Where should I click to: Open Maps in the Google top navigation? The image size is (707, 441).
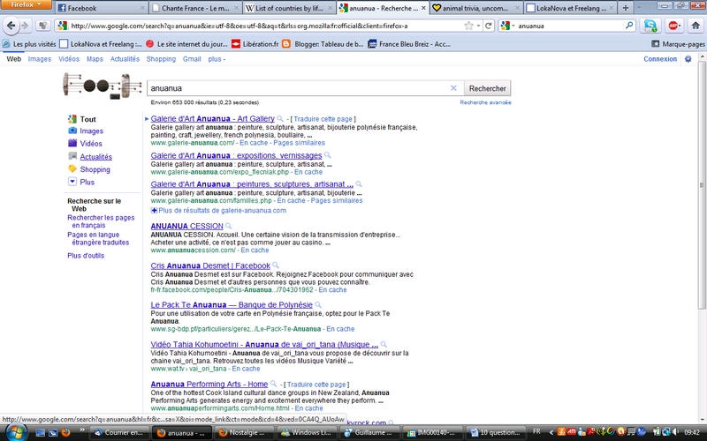coord(95,59)
